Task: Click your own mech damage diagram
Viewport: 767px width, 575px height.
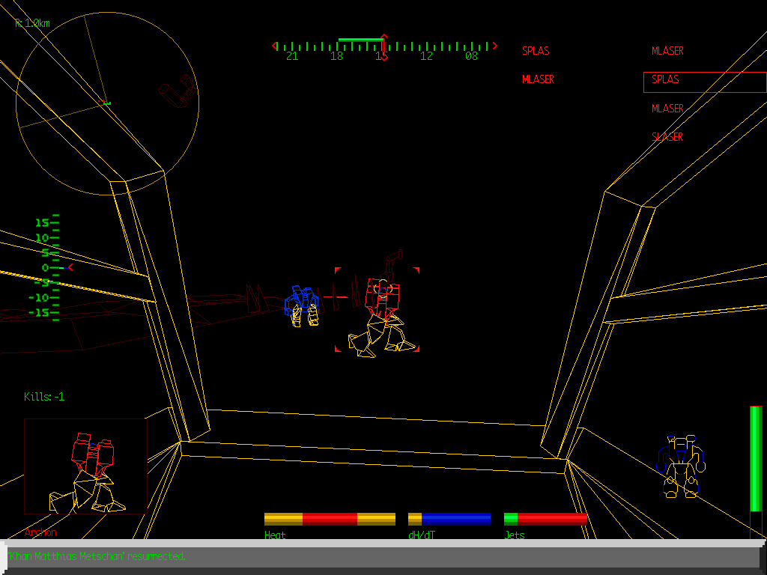Action: [x=681, y=466]
